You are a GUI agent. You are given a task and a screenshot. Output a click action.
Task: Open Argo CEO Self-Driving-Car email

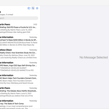click(19, 66)
